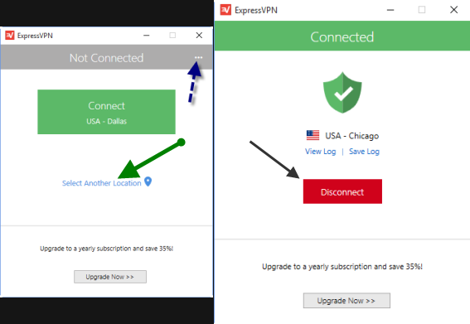Image resolution: width=470 pixels, height=324 pixels.
Task: Click the green shield checkmark icon
Action: tap(342, 93)
